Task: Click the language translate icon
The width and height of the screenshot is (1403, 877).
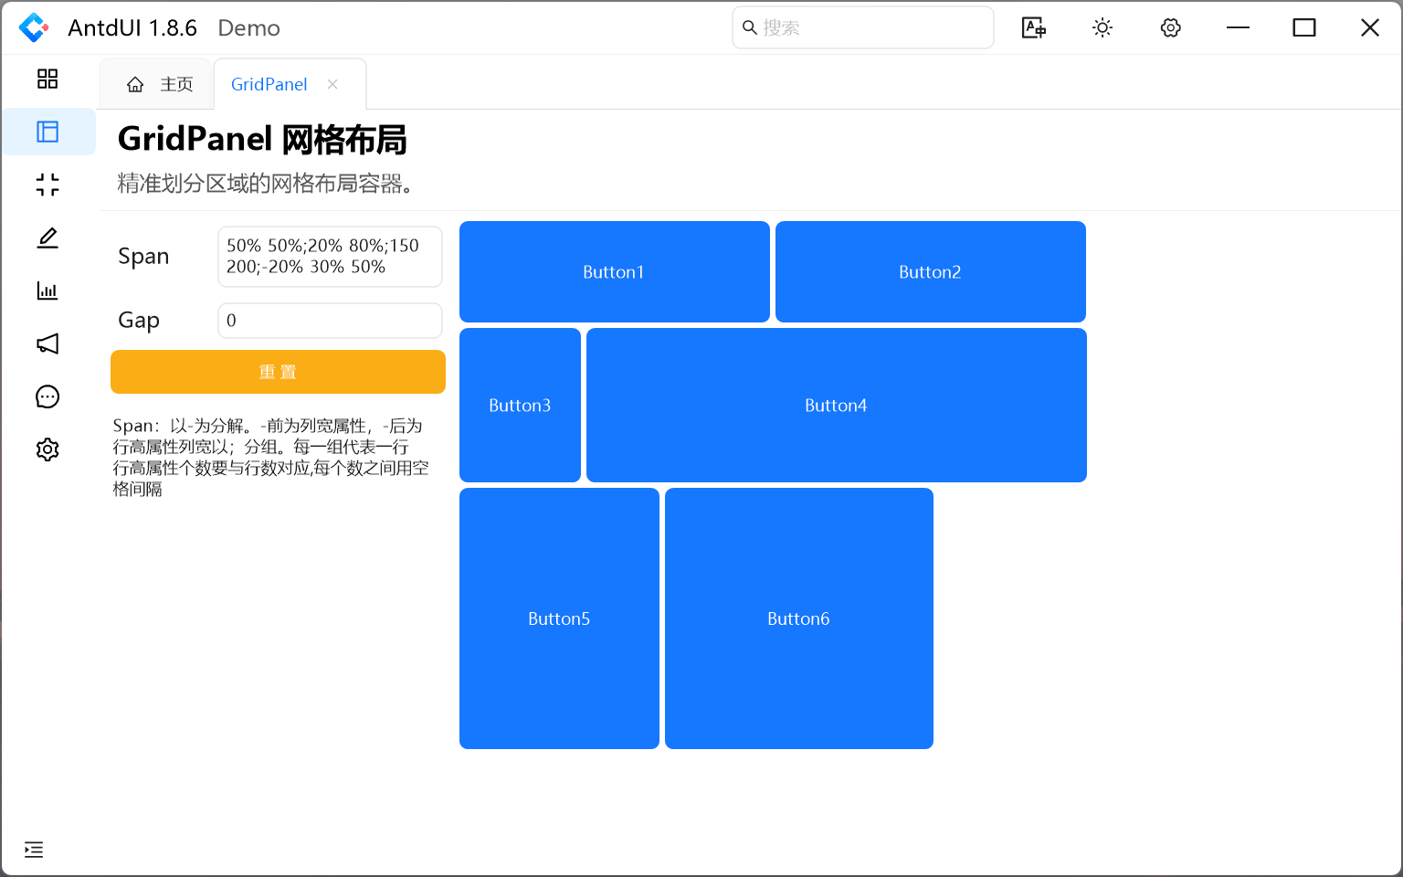Action: pyautogui.click(x=1033, y=27)
